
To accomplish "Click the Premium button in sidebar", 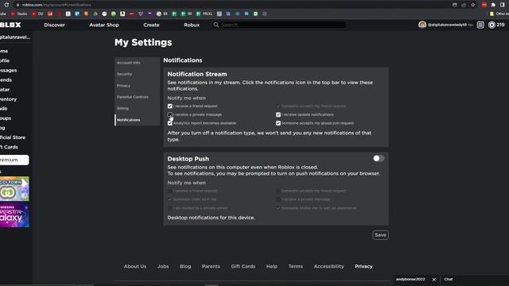I will [14, 160].
